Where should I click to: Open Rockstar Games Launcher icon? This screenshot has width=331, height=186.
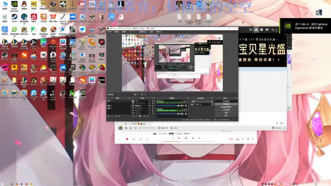coord(14,69)
